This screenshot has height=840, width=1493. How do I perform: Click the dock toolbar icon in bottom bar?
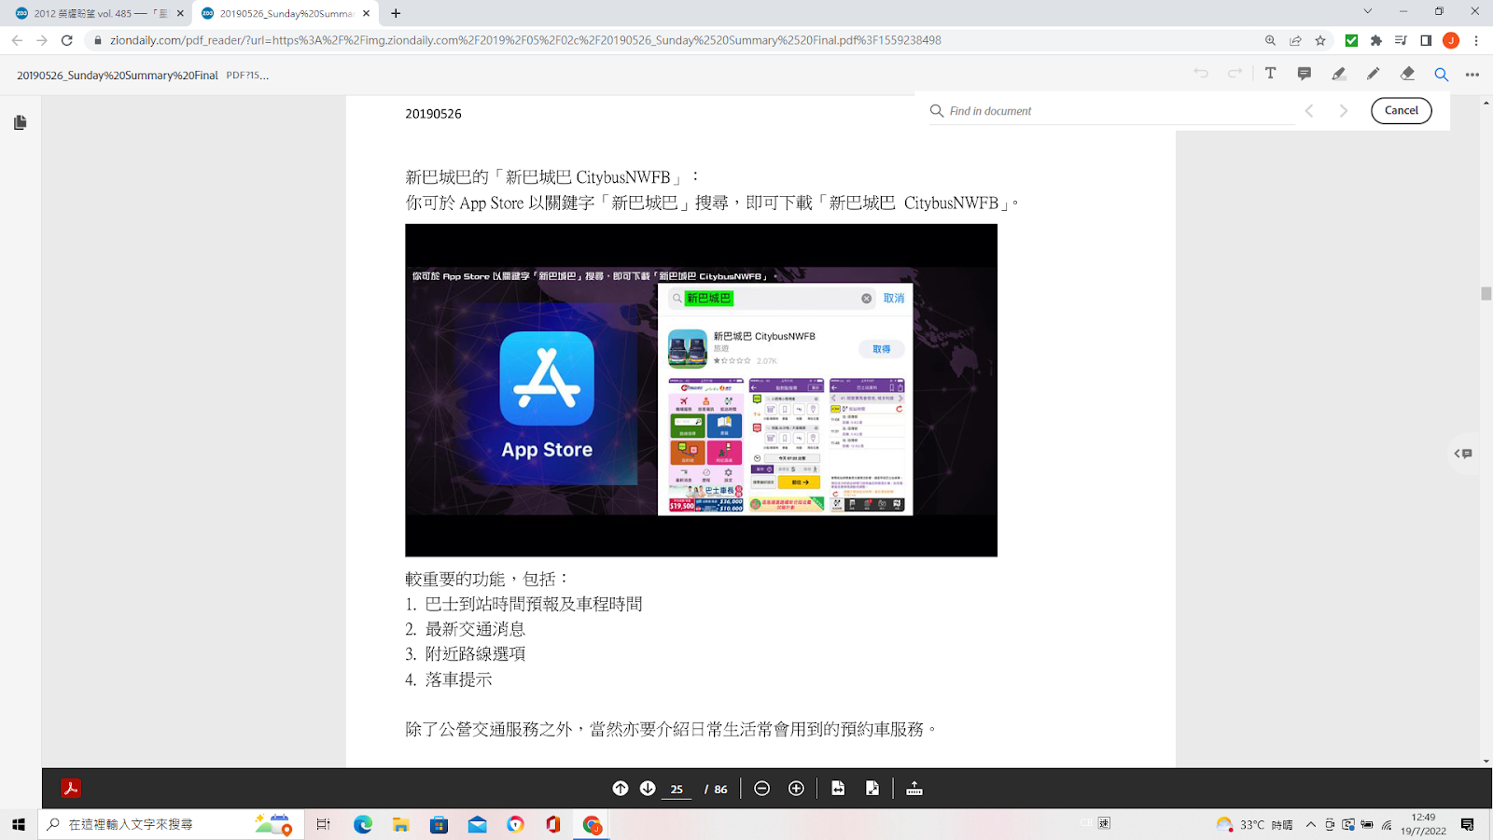coord(914,789)
